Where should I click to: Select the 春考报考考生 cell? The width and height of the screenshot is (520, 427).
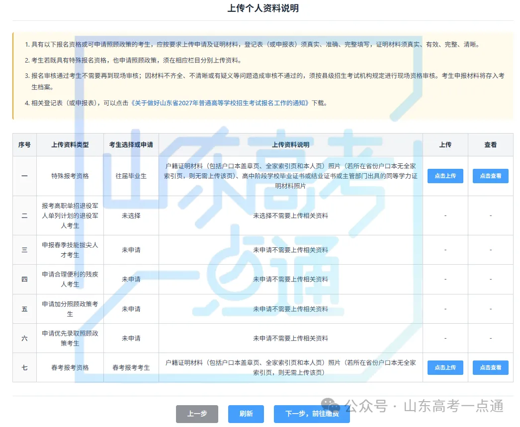click(x=131, y=367)
